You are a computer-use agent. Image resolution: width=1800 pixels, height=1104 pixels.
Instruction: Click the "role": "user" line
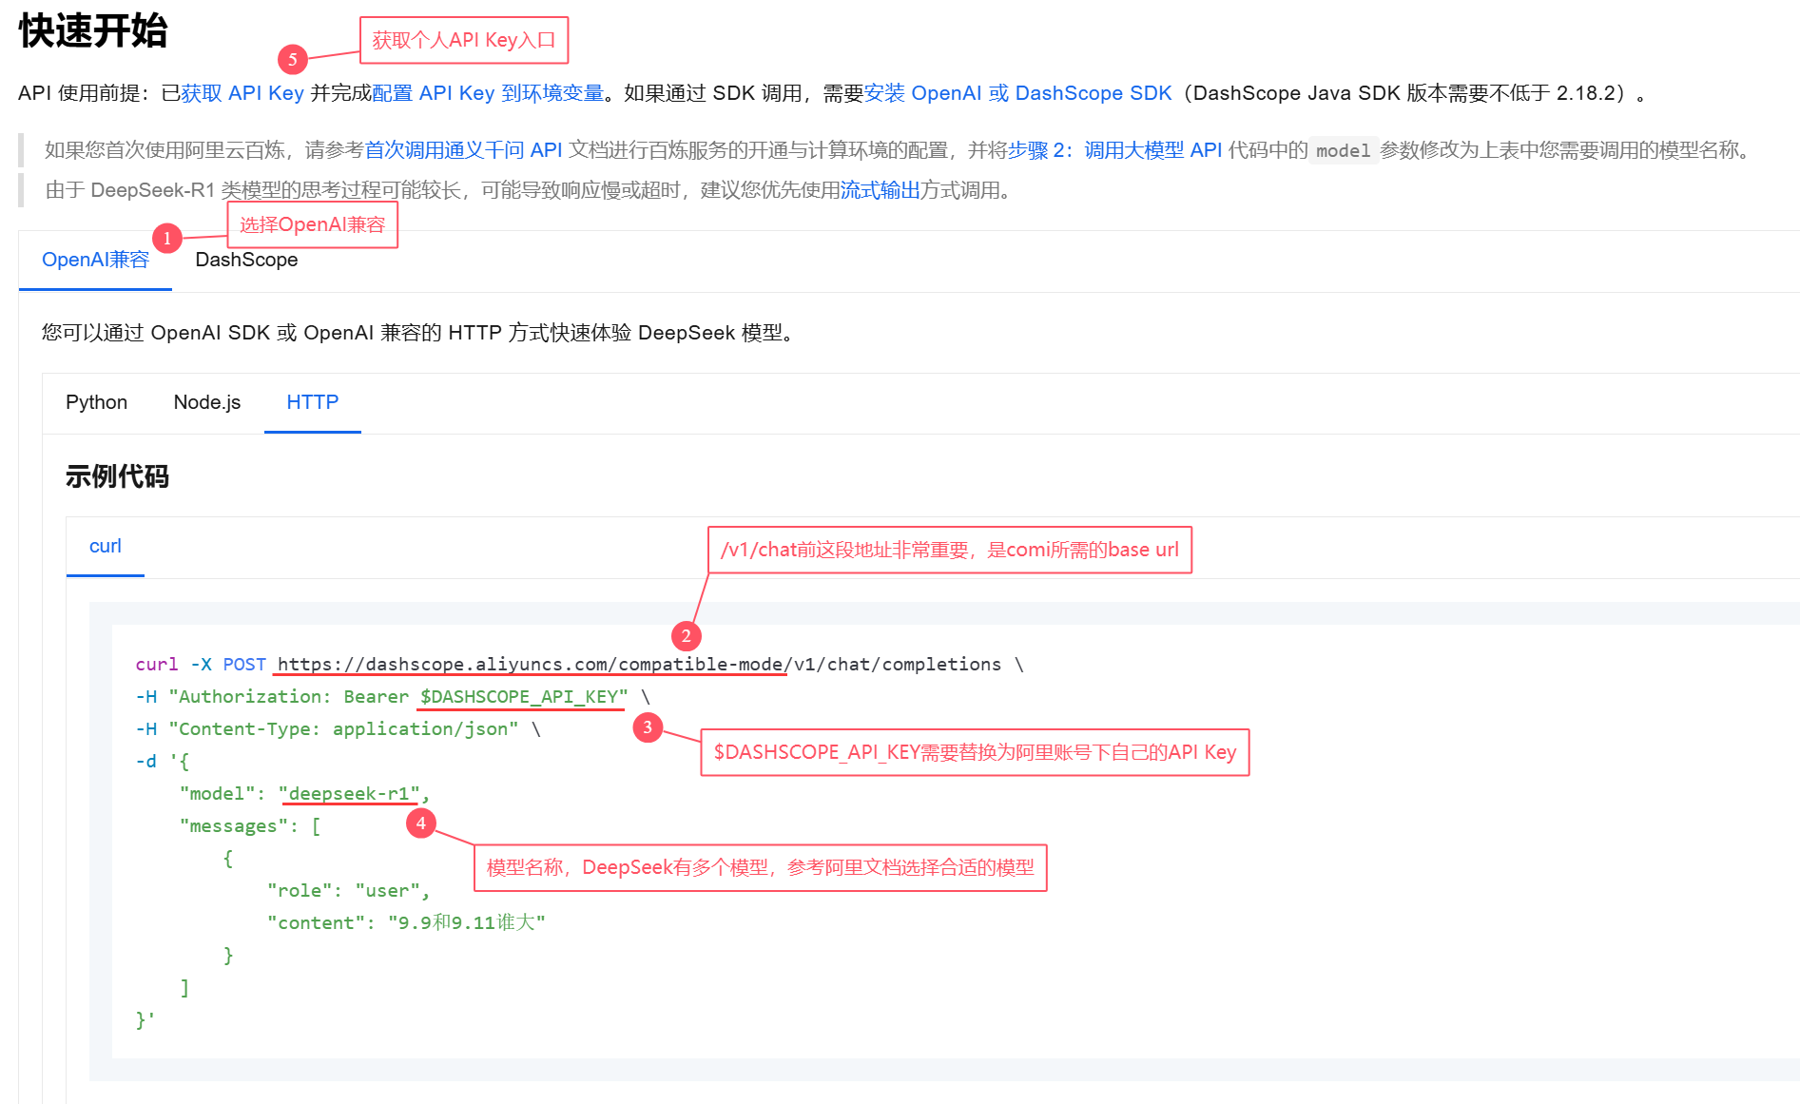348,890
